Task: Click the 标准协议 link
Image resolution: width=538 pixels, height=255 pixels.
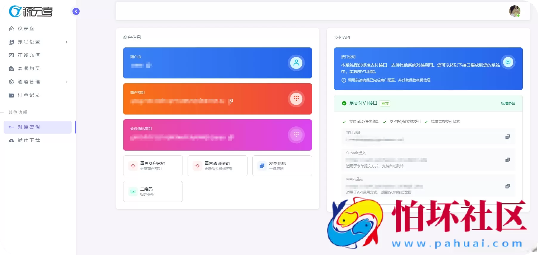Action: click(x=508, y=103)
